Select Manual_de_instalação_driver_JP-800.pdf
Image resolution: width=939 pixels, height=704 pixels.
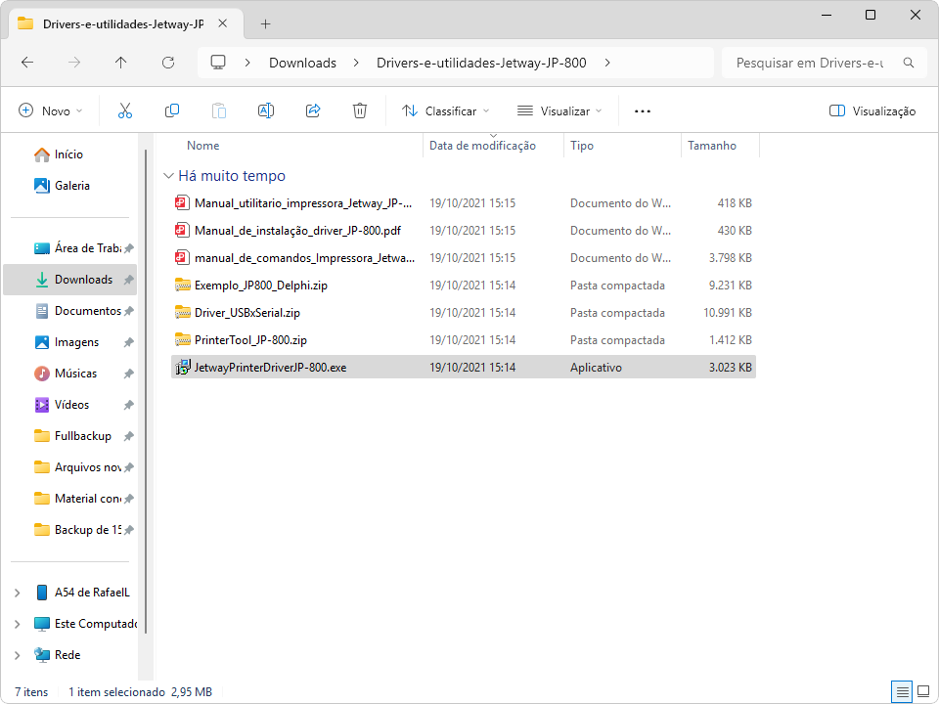[464, 231]
